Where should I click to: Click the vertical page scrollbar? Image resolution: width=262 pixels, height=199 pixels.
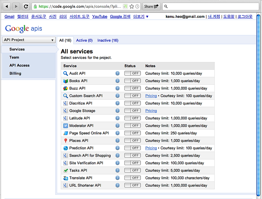point(258,105)
